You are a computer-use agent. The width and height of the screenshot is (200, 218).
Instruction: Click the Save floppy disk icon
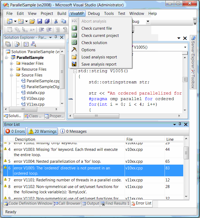click(x=40, y=21)
